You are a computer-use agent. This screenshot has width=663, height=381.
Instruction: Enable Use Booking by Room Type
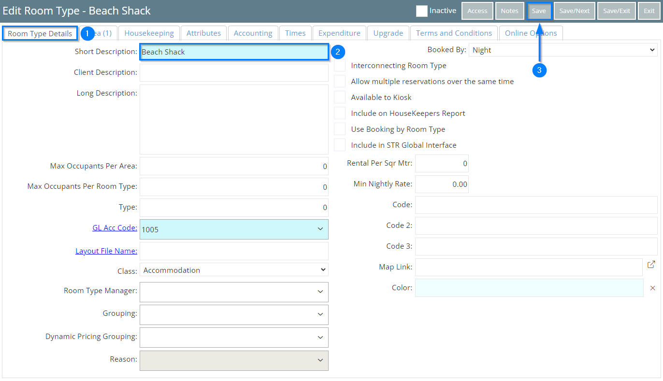pos(340,129)
